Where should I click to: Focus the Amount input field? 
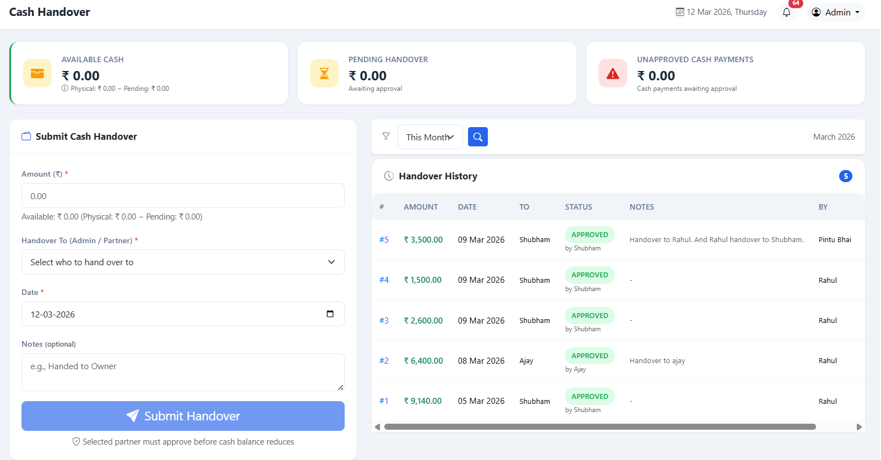pos(183,196)
